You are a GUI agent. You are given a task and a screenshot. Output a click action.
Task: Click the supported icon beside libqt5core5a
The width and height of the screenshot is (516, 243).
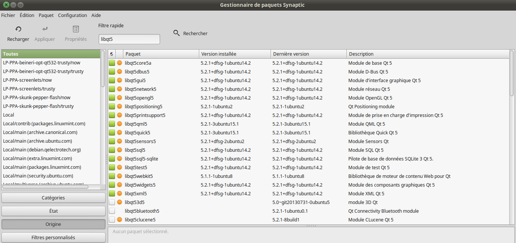click(x=120, y=63)
